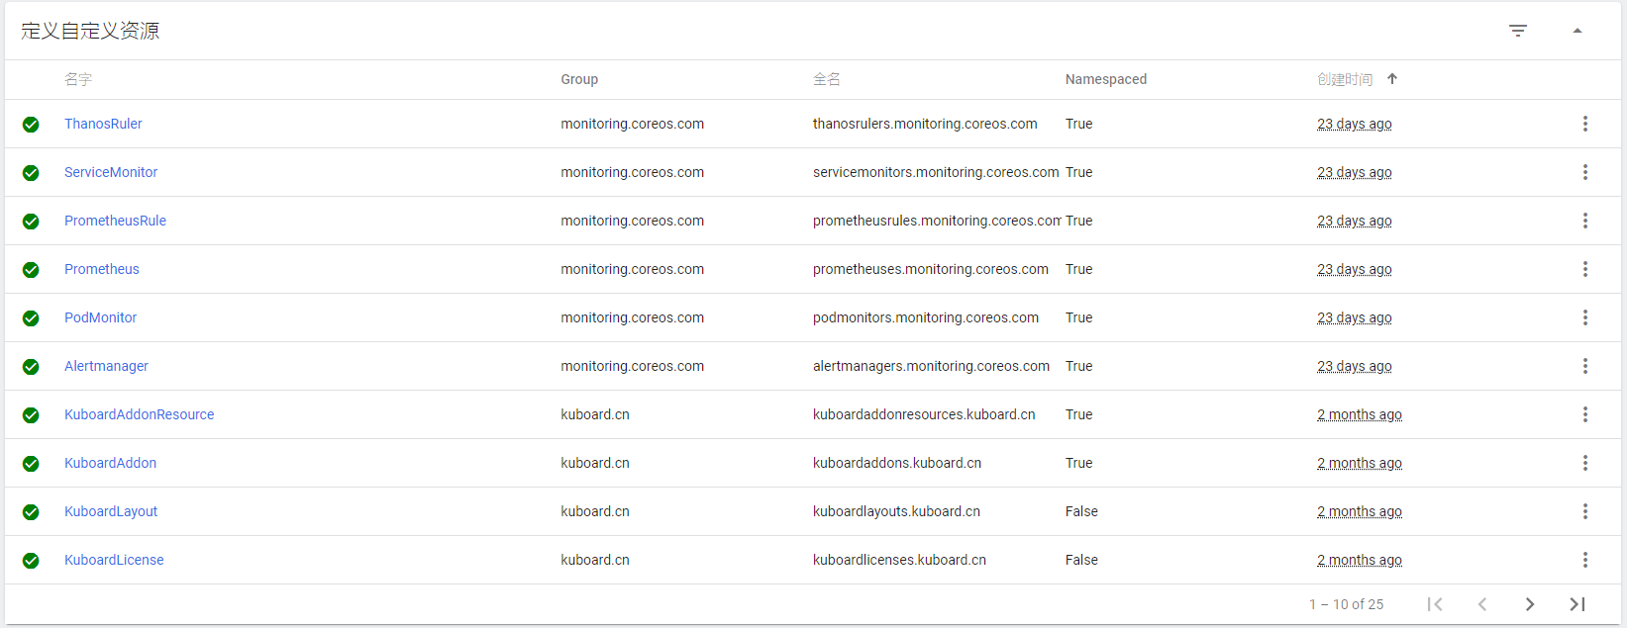
Task: Select kuboardlicenses.kuboard.cn full name
Action: coord(899,560)
